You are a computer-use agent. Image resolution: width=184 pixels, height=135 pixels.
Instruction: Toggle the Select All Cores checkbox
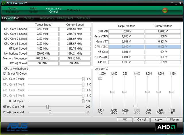click(x=5, y=74)
